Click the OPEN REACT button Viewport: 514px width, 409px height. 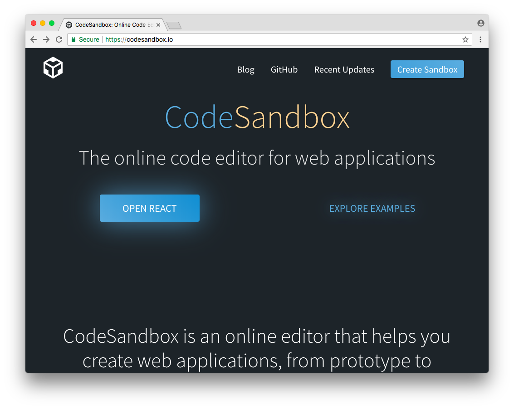[x=149, y=208]
